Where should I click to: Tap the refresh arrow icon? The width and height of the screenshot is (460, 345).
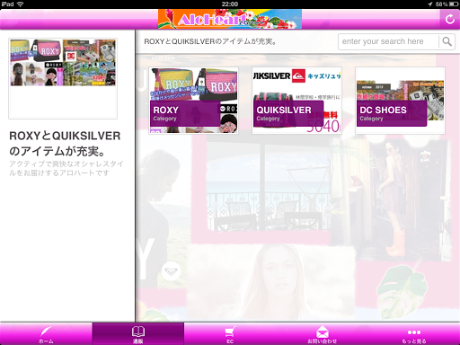coord(449,19)
